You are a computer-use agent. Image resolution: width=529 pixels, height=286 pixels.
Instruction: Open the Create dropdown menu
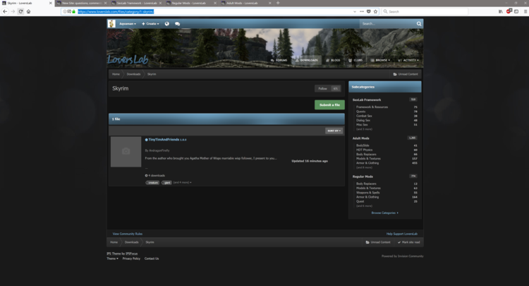click(x=150, y=23)
